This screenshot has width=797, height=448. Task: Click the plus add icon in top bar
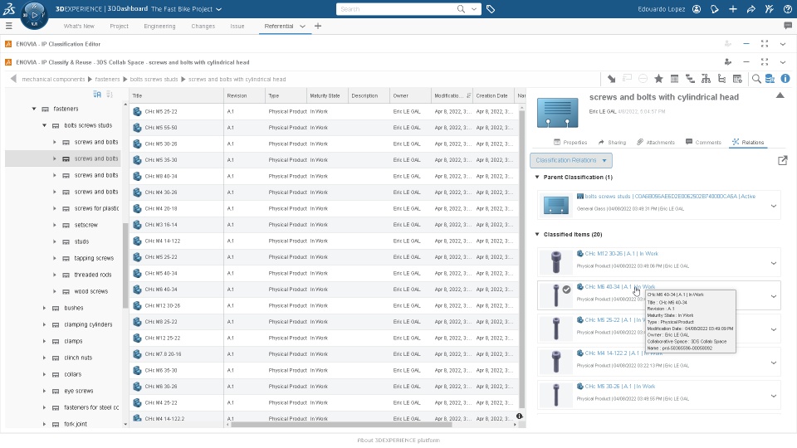733,9
